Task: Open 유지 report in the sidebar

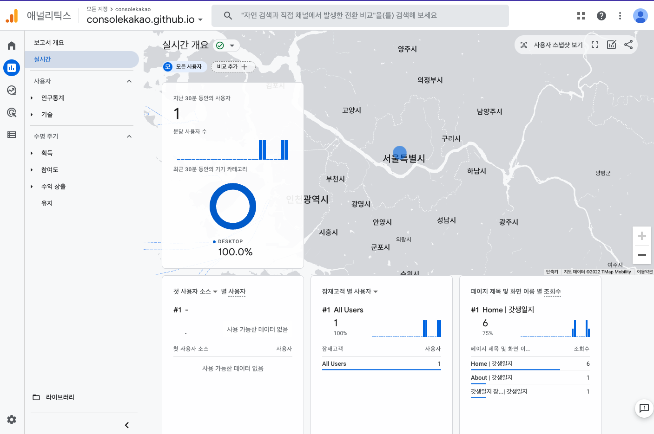Action: coord(47,203)
